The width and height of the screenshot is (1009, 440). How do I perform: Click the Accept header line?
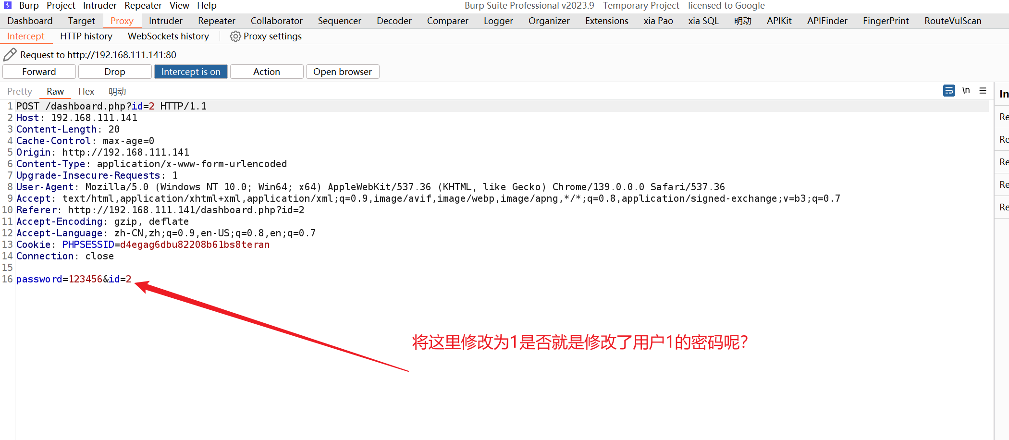point(428,198)
